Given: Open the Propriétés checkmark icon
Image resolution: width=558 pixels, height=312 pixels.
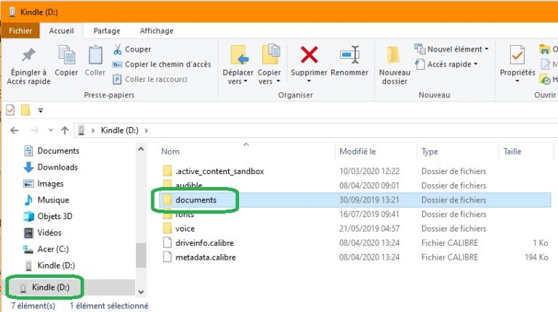Looking at the screenshot, I should point(517,55).
